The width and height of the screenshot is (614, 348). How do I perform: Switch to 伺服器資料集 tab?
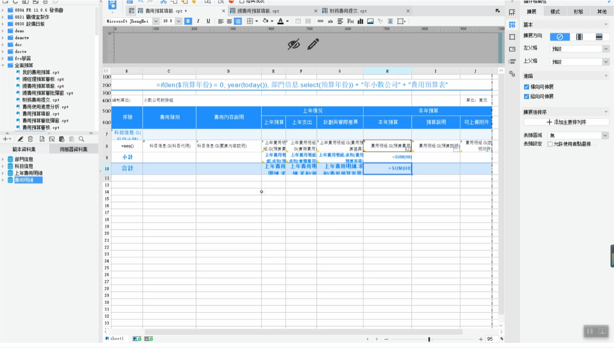pyautogui.click(x=74, y=149)
